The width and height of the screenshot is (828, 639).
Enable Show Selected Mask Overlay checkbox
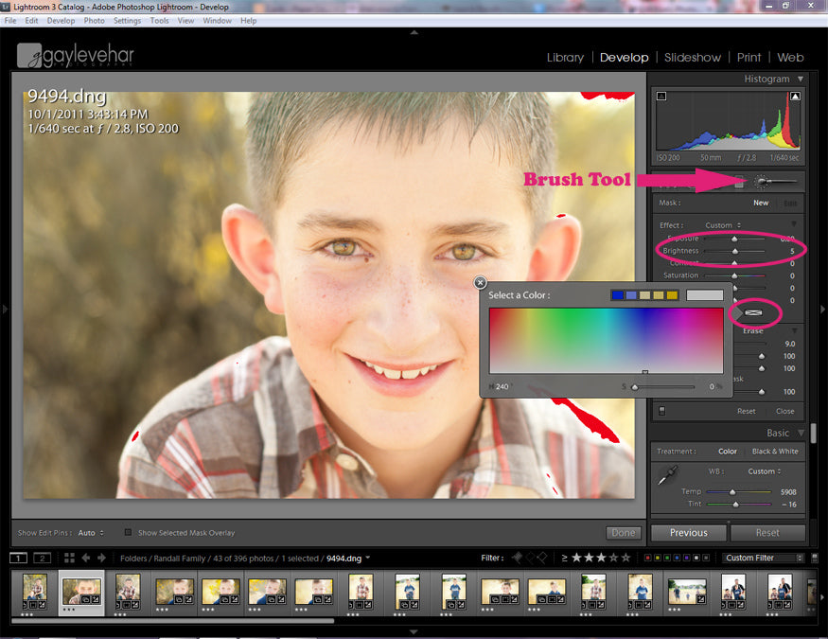(129, 533)
